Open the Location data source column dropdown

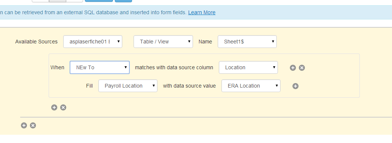(x=248, y=67)
